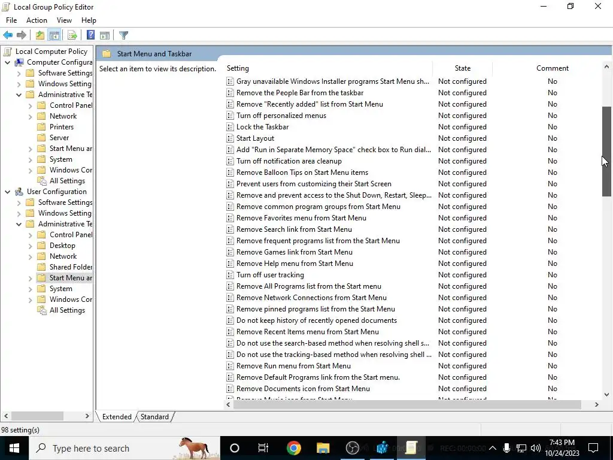
Task: Open the Help menu
Action: [89, 20]
